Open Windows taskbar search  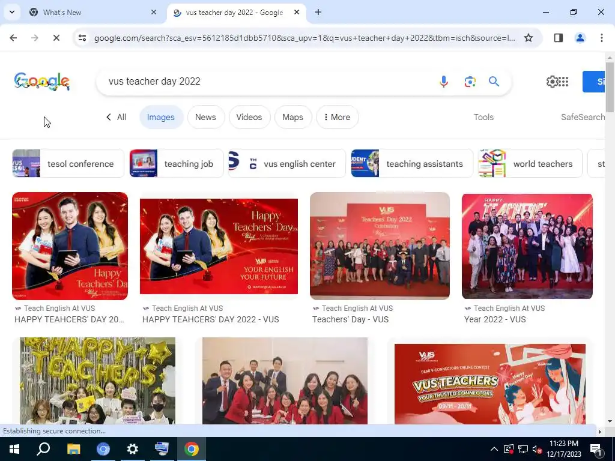(43, 449)
